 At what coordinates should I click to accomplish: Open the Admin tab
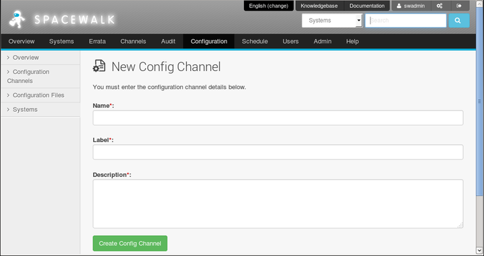[323, 42]
